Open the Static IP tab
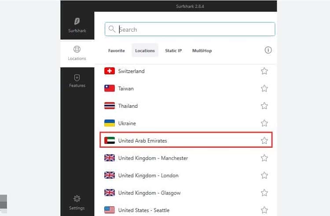The height and width of the screenshot is (216, 330). tap(173, 51)
